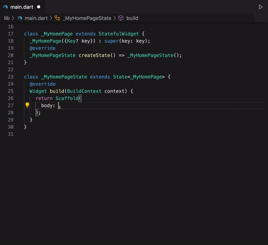Open the build method breadcrumb
Image resolution: width=268 pixels, height=245 pixels.
132,18
